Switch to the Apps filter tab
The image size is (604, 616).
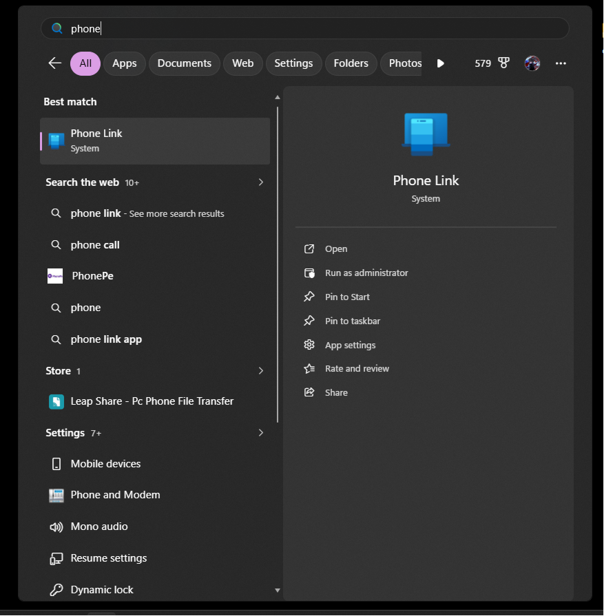point(124,63)
